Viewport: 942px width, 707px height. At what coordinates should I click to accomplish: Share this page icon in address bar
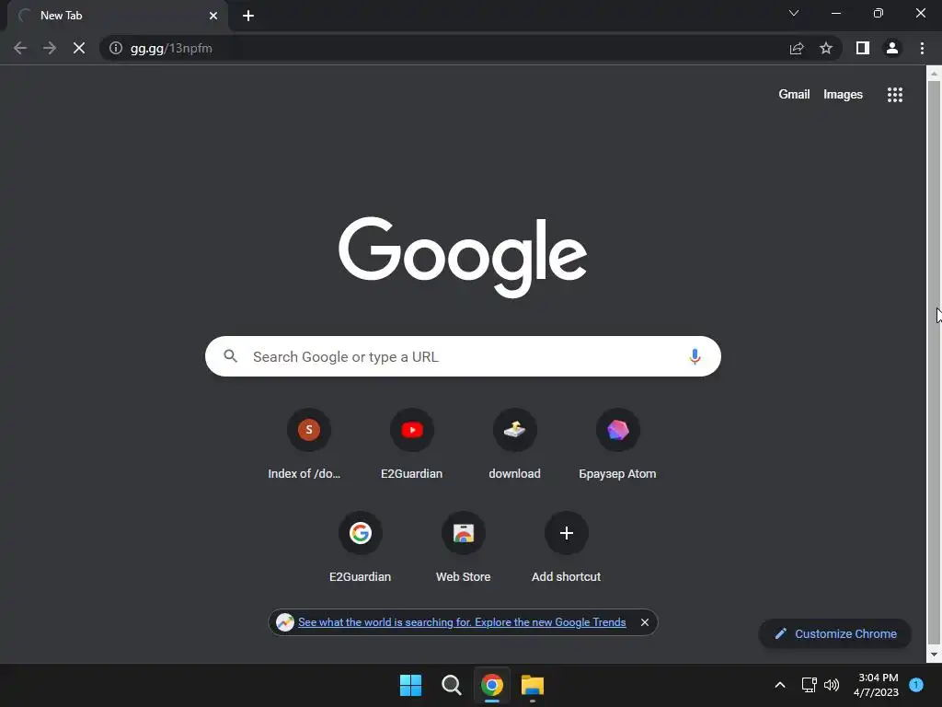pos(797,48)
